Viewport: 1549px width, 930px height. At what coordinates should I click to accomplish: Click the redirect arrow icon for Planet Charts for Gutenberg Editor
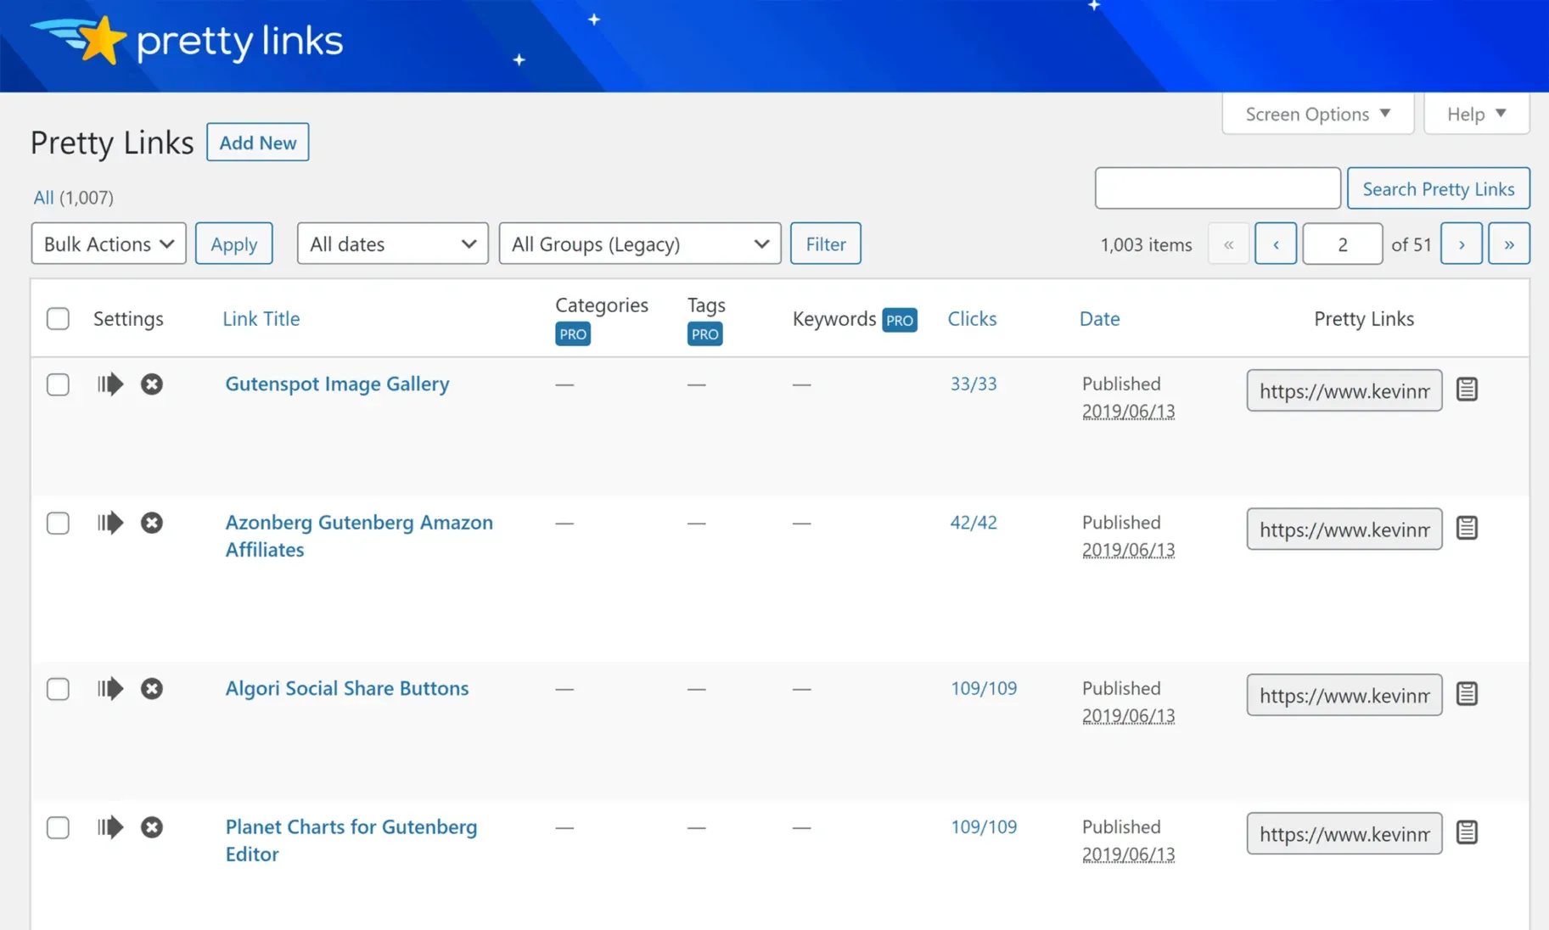[x=110, y=827]
